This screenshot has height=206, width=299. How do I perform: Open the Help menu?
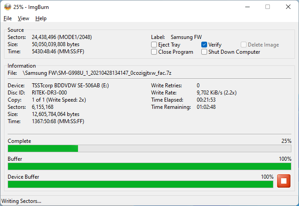pyautogui.click(x=41, y=18)
